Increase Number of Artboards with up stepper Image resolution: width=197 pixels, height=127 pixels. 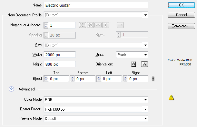click(46, 24)
